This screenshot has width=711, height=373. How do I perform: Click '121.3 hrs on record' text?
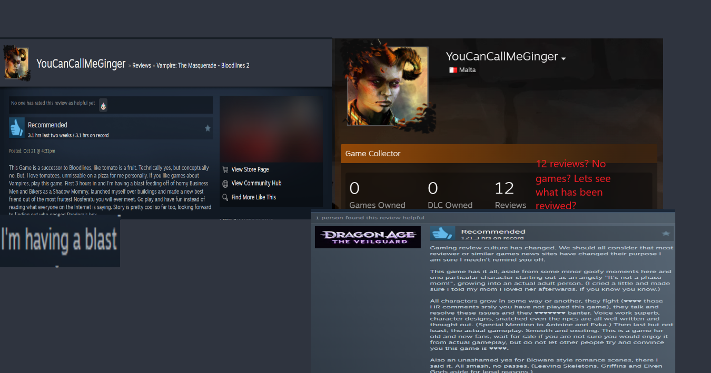492,238
